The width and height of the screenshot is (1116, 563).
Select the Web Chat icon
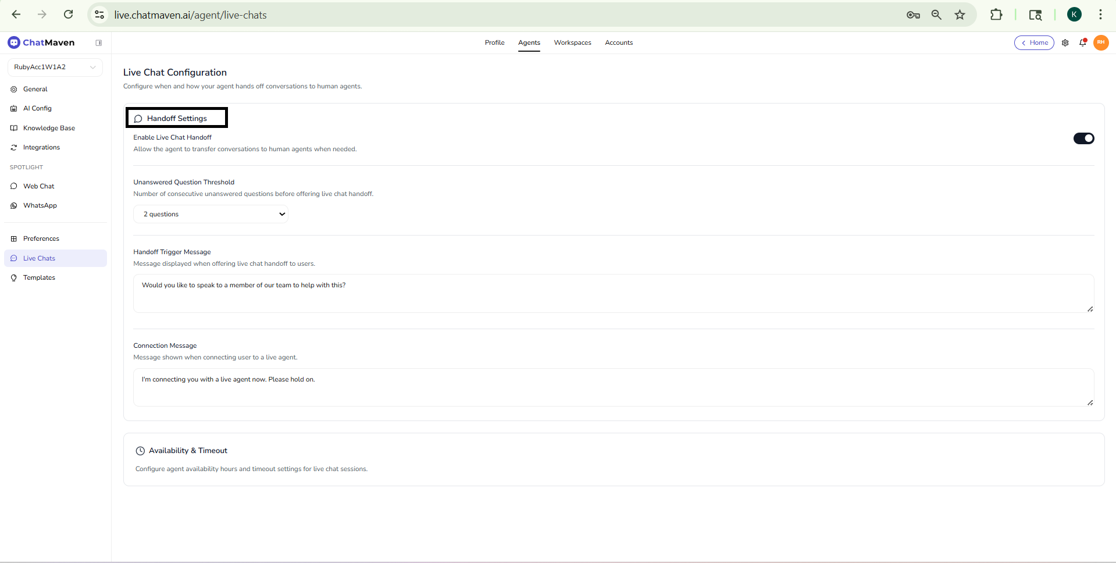click(x=14, y=186)
